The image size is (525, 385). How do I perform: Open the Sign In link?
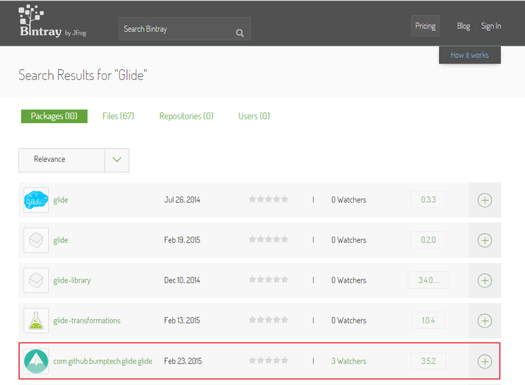pos(491,26)
